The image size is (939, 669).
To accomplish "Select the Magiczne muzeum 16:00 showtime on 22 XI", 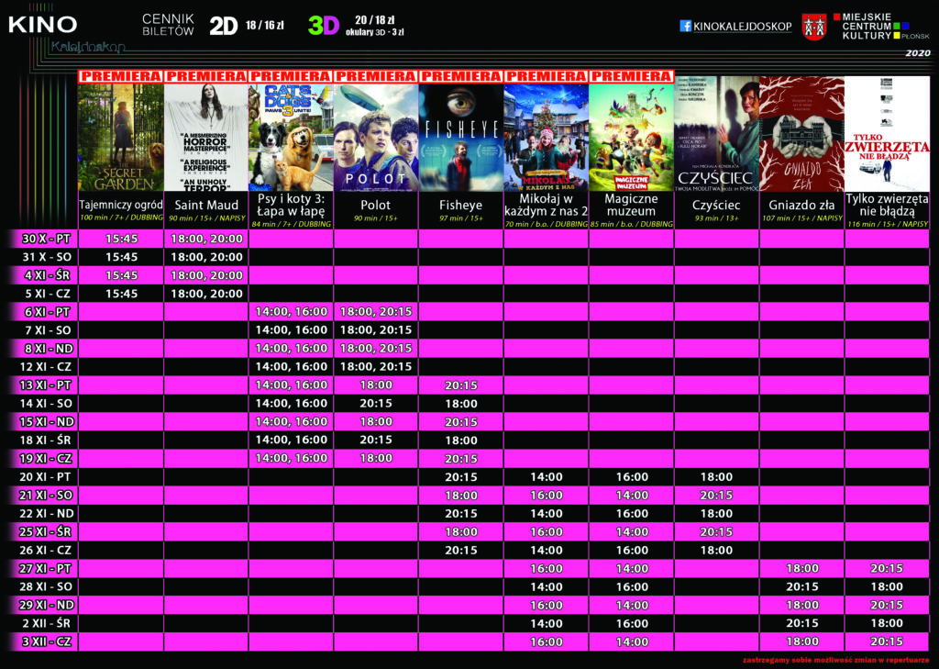I will point(632,514).
